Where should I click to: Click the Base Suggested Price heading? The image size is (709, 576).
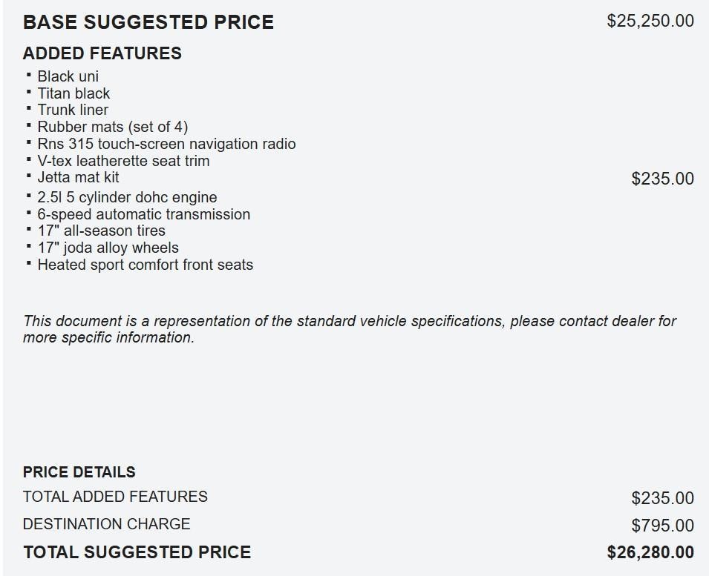(x=148, y=22)
